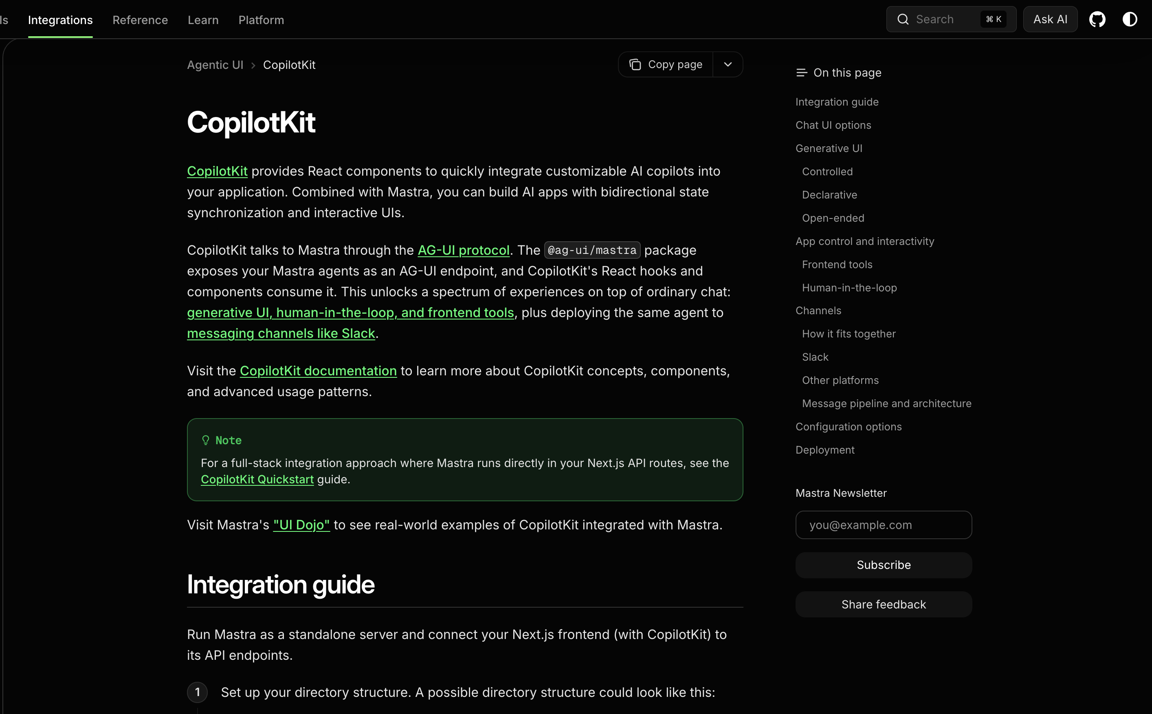Click the On this page list icon
The height and width of the screenshot is (714, 1152).
(x=801, y=73)
